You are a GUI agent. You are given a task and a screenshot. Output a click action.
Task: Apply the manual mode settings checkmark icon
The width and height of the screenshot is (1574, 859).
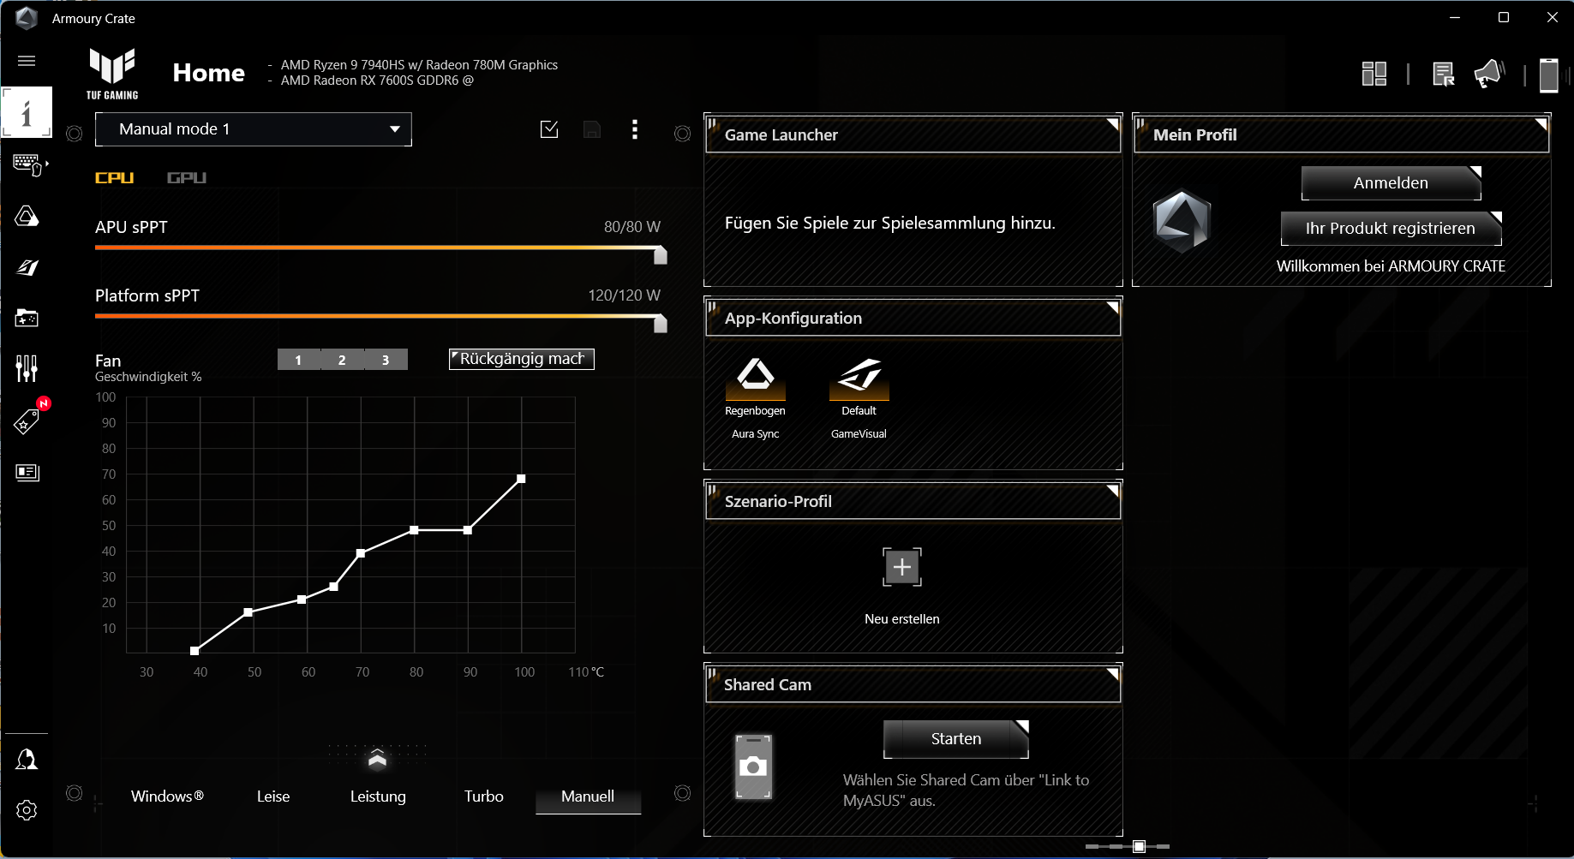click(x=549, y=129)
